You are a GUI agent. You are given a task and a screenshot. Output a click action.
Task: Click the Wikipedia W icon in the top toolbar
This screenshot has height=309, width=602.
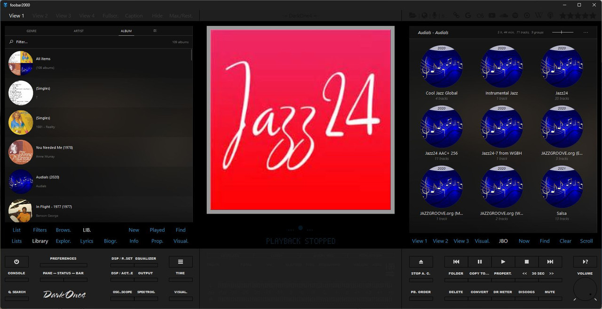pos(539,16)
